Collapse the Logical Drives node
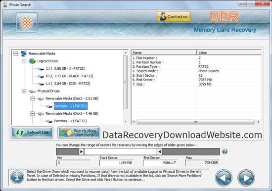Viewport: 272px width, 191px height. coord(24,61)
